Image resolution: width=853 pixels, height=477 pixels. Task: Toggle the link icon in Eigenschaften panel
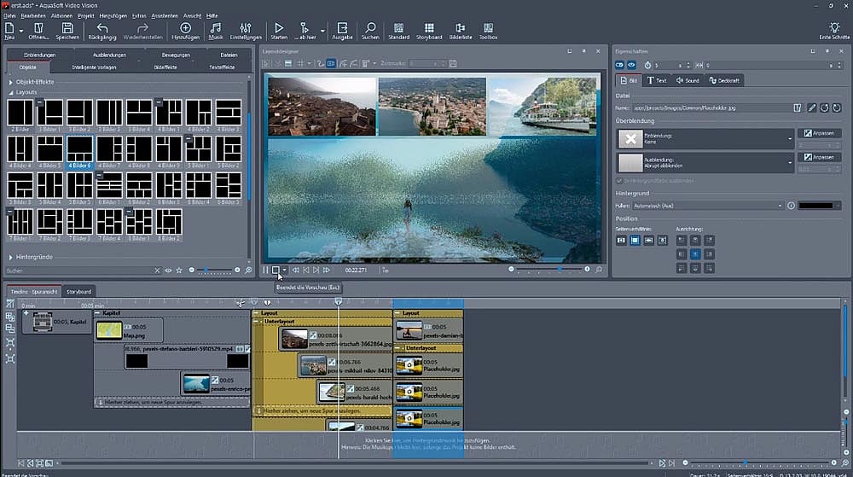[x=620, y=65]
